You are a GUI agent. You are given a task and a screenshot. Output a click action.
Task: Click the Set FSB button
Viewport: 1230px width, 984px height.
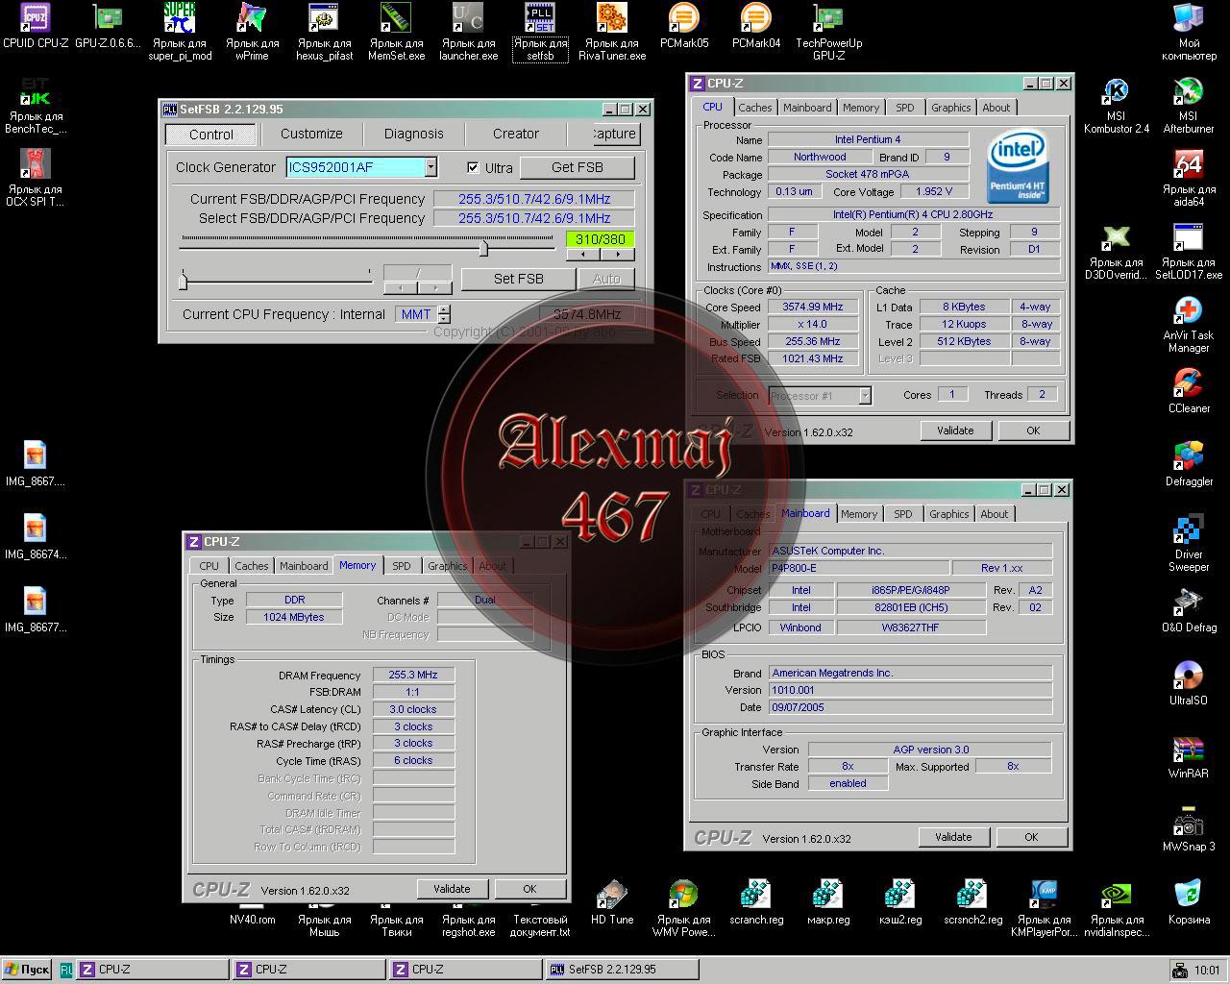pyautogui.click(x=519, y=279)
